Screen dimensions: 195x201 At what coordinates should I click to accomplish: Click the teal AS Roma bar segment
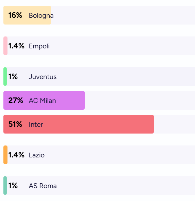pyautogui.click(x=5, y=185)
